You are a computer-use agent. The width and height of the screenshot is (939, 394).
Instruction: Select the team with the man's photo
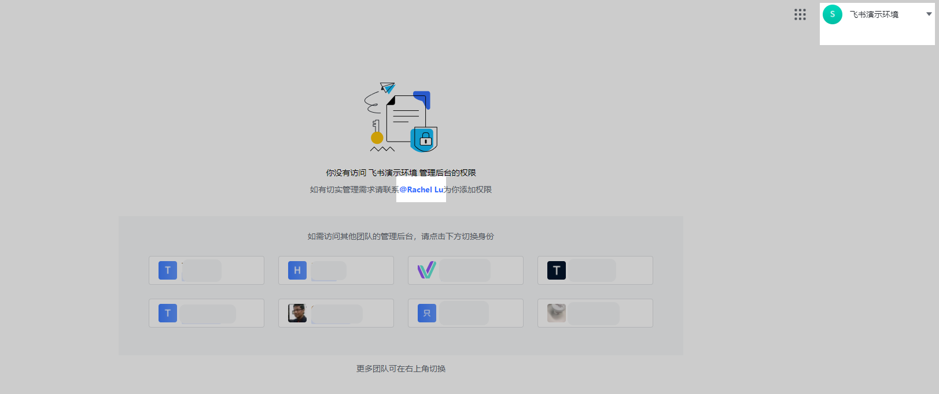(x=297, y=313)
